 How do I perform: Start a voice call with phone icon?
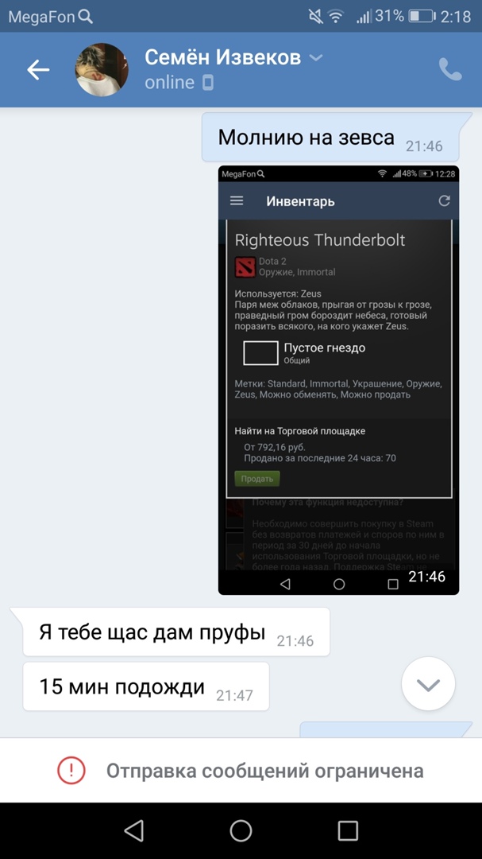450,69
